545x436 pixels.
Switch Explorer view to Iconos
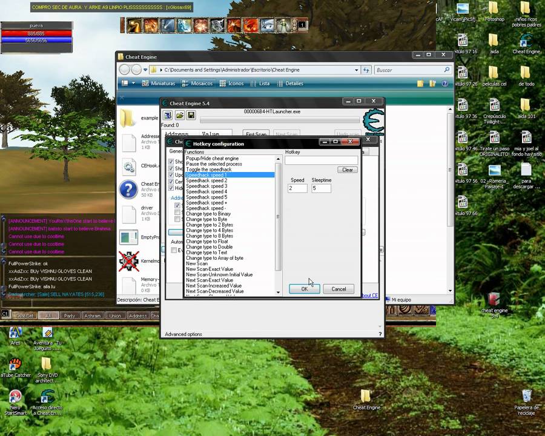point(231,84)
